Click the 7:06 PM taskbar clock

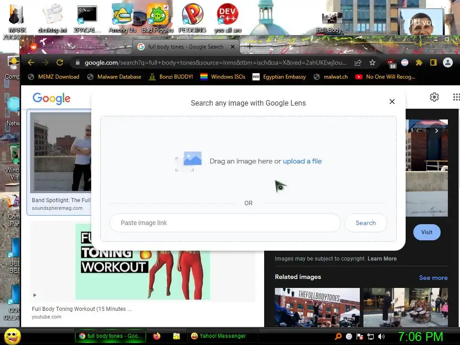pyautogui.click(x=420, y=336)
